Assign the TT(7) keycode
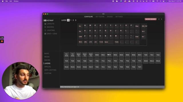 point(140,61)
